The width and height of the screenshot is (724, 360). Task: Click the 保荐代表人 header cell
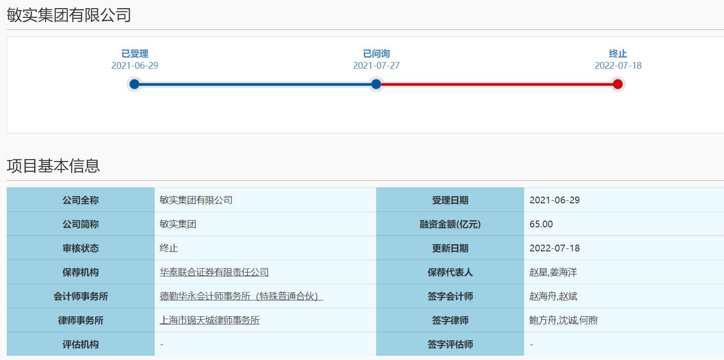click(x=450, y=272)
